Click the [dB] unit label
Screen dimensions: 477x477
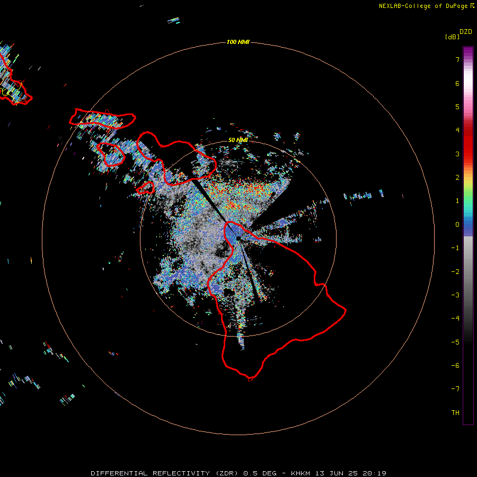[x=453, y=37]
